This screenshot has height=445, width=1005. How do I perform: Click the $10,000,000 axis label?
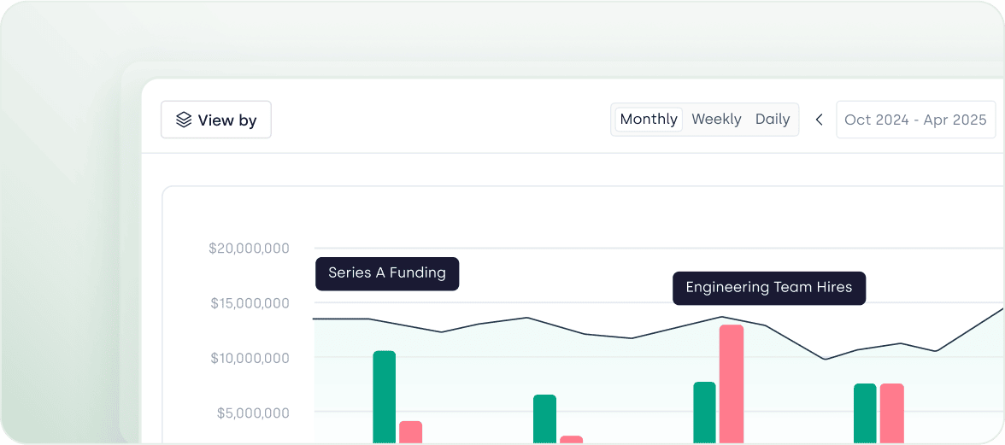coord(250,359)
